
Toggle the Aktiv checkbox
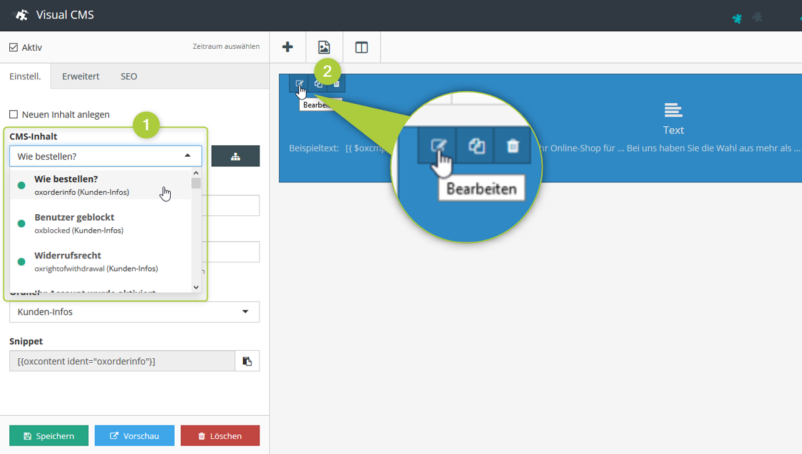[13, 48]
